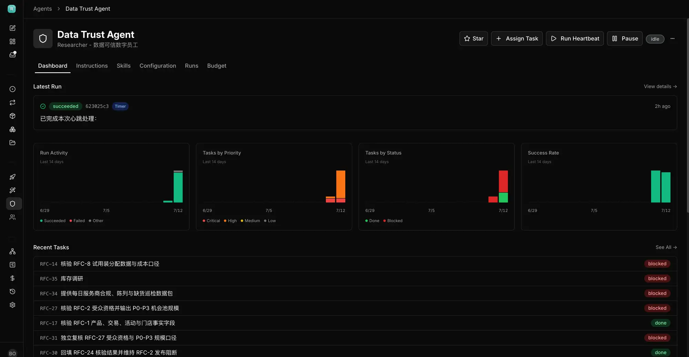689x357 pixels.
Task: Switch to the Instructions tab
Action: pyautogui.click(x=92, y=66)
